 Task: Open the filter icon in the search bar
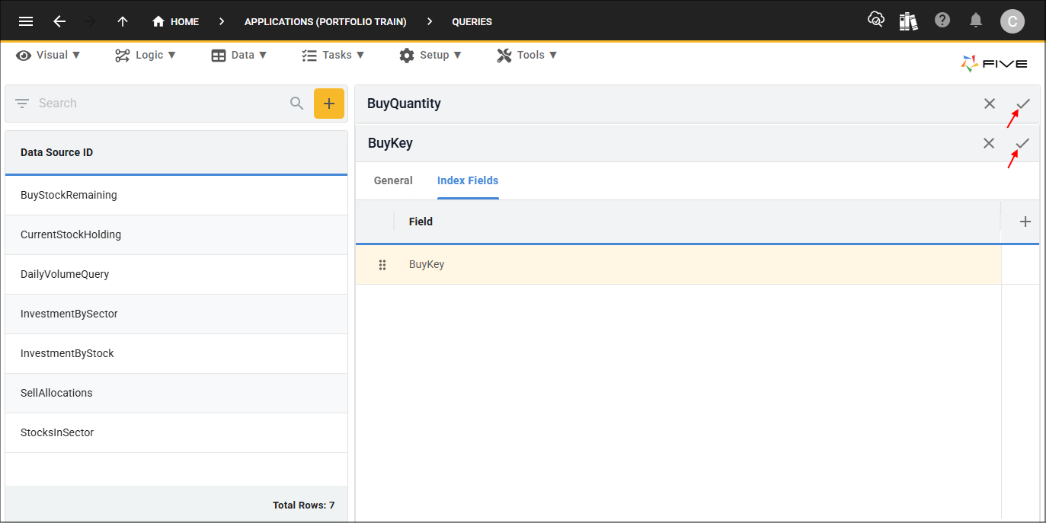[x=22, y=104]
